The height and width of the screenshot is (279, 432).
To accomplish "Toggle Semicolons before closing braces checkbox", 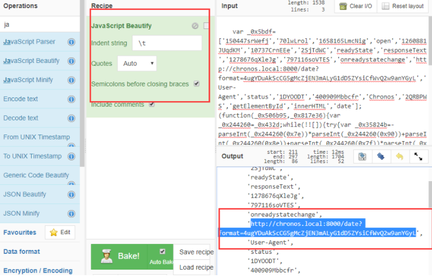I will point(197,84).
